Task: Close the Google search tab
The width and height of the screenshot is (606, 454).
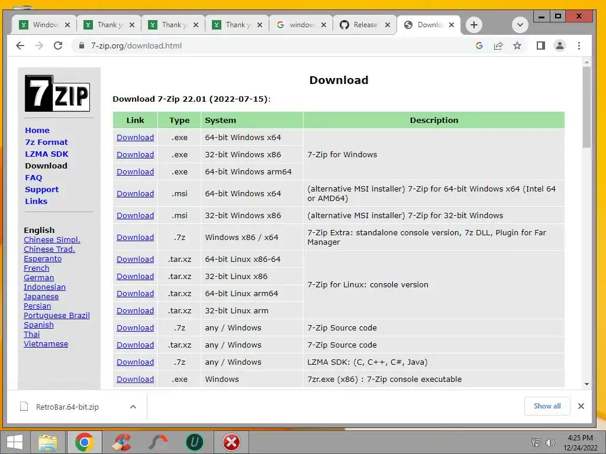Action: [324, 25]
